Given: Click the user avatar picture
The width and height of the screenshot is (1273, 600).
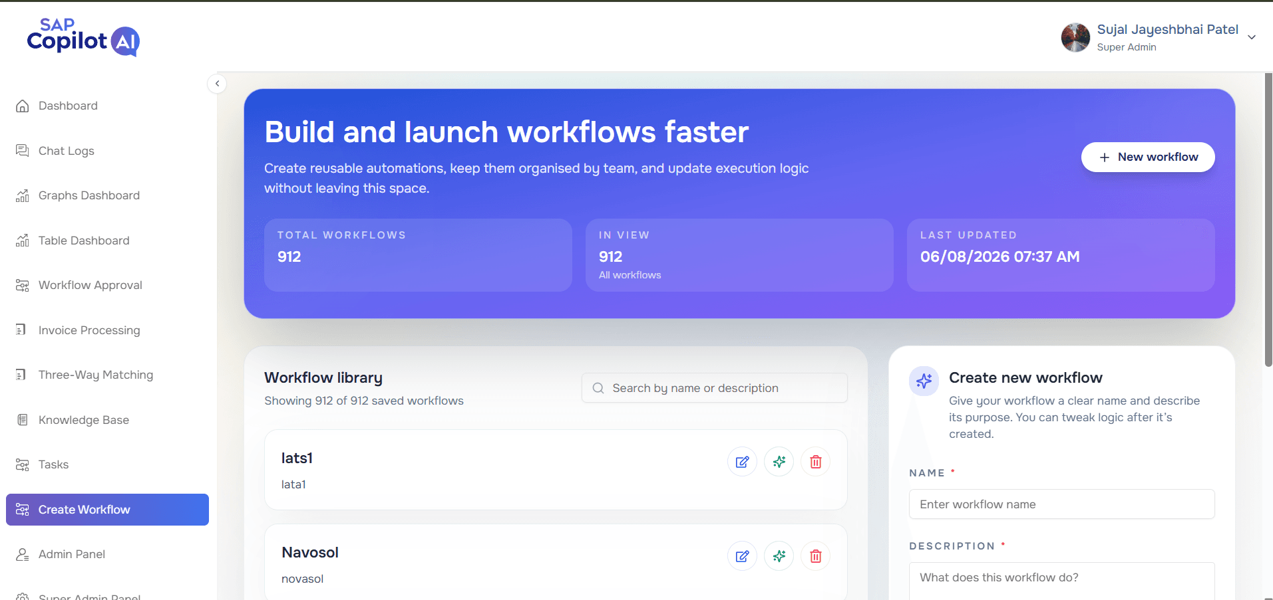Looking at the screenshot, I should coord(1075,37).
